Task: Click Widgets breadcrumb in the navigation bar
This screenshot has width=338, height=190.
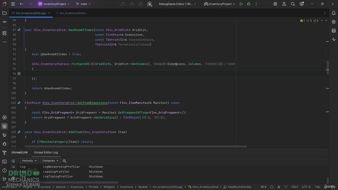Action: (109, 187)
